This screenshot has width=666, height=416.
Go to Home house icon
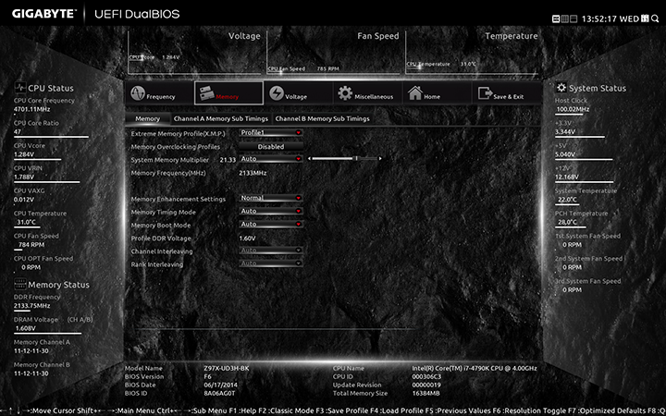point(415,94)
